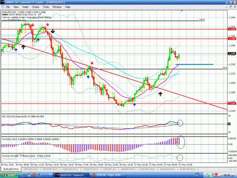Click the Tadawul FX Trader title bar icon
This screenshot has height=178, width=237.
(x=2, y=2)
